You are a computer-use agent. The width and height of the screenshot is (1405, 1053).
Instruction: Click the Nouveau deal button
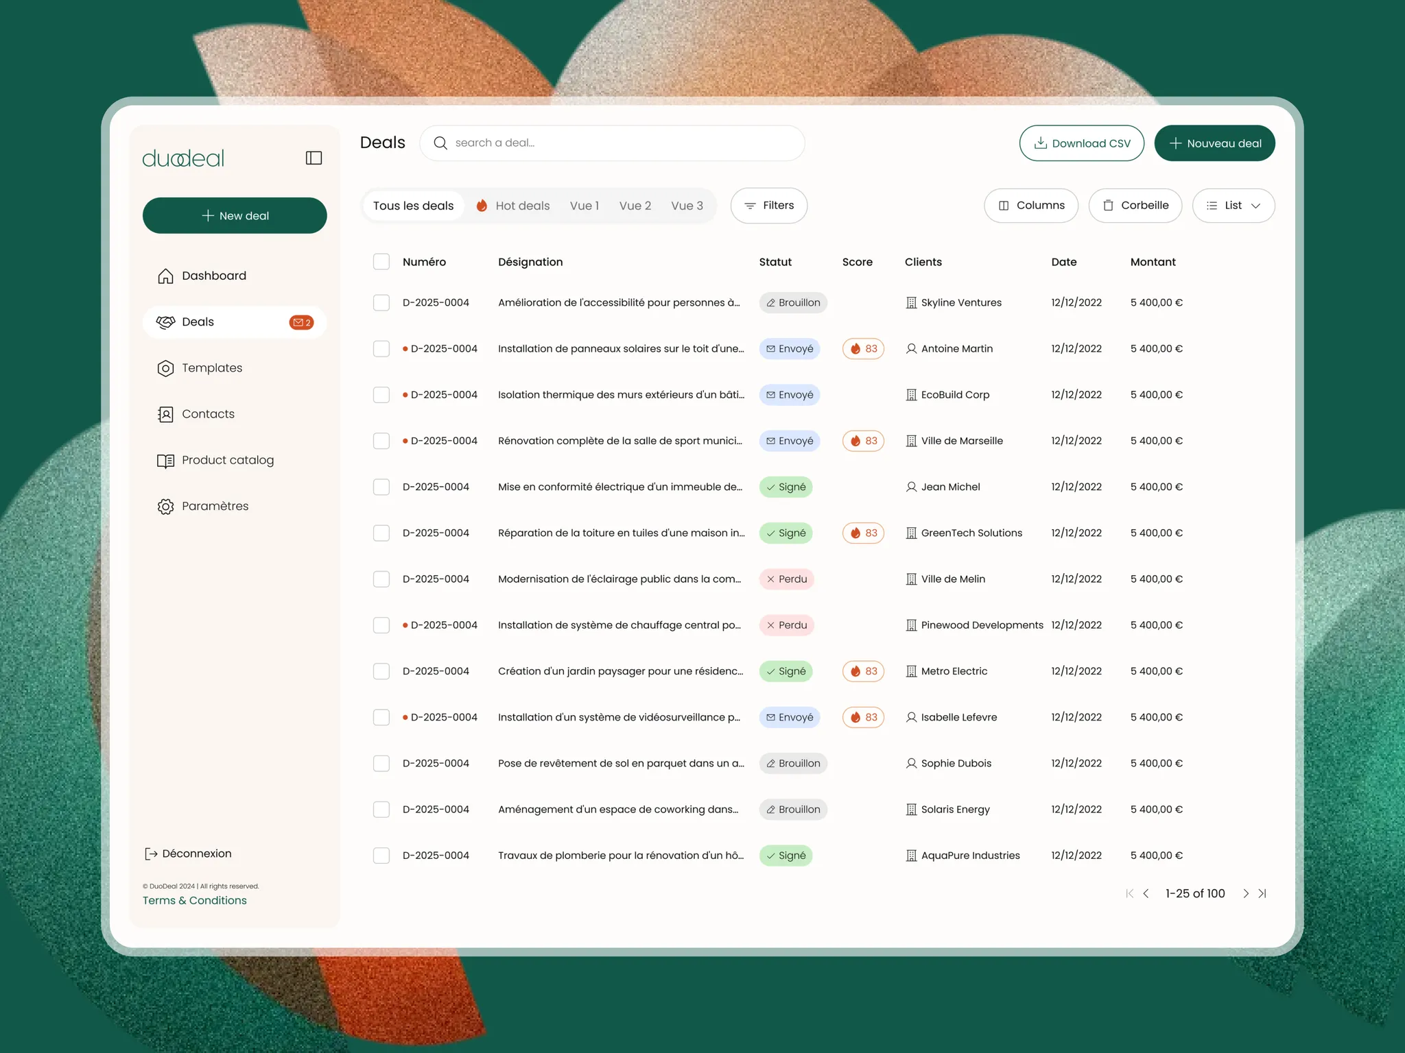tap(1215, 143)
